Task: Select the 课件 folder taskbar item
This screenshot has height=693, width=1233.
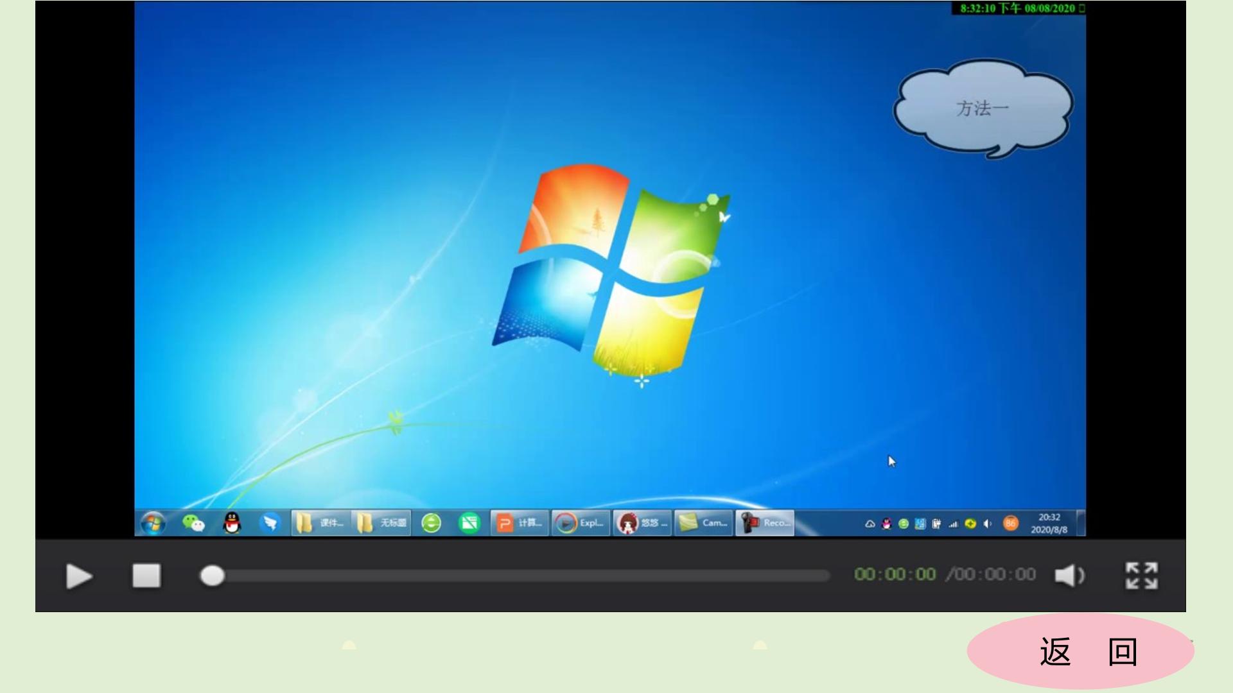Action: (321, 523)
